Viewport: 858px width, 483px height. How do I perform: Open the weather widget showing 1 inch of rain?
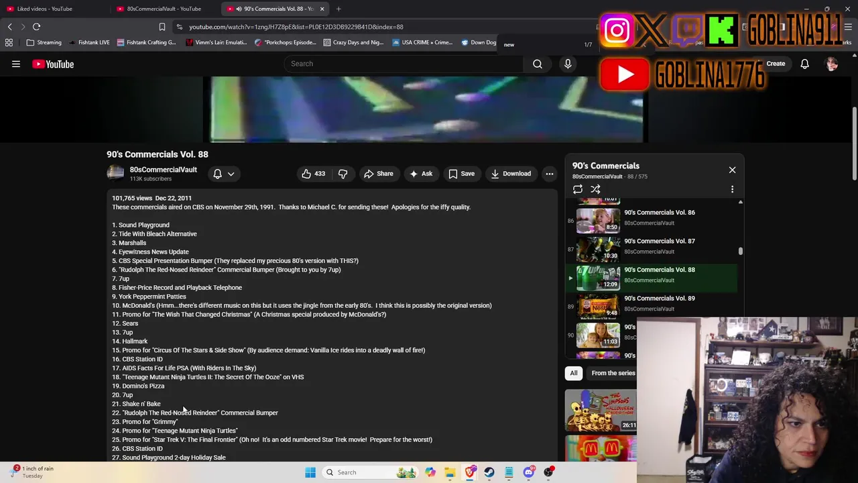(32, 472)
